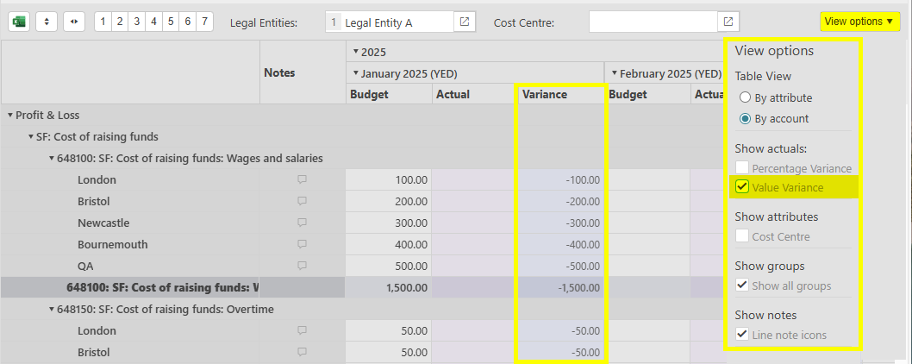Open the View options dropdown
The image size is (912, 364).
pyautogui.click(x=858, y=22)
